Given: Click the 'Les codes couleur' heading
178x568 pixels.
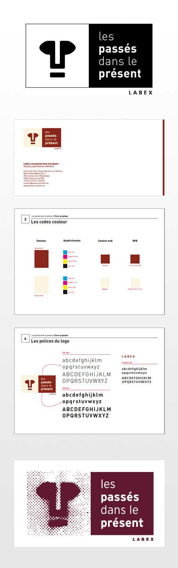Looking at the screenshot, I should 49,222.
